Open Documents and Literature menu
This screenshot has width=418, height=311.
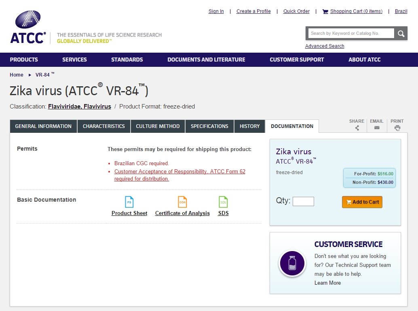tap(206, 60)
